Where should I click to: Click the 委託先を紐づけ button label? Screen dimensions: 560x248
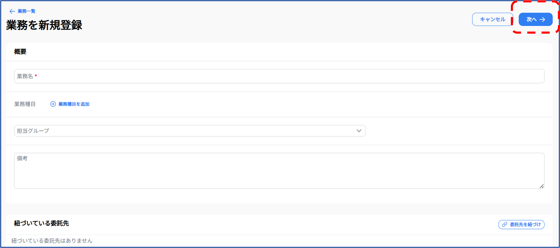[x=525, y=224]
